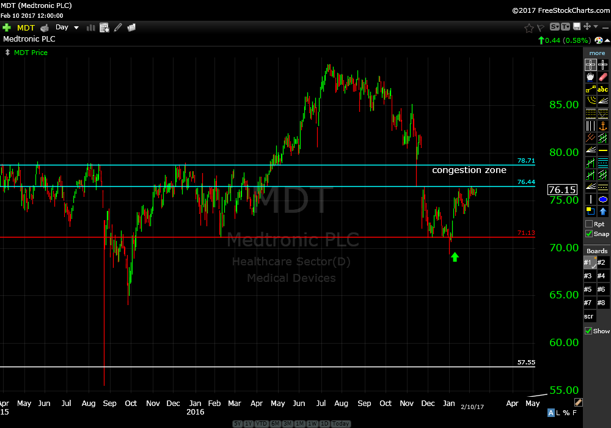This screenshot has width=611, height=428.
Task: Select the eraser drawing tool
Action: coord(603,77)
